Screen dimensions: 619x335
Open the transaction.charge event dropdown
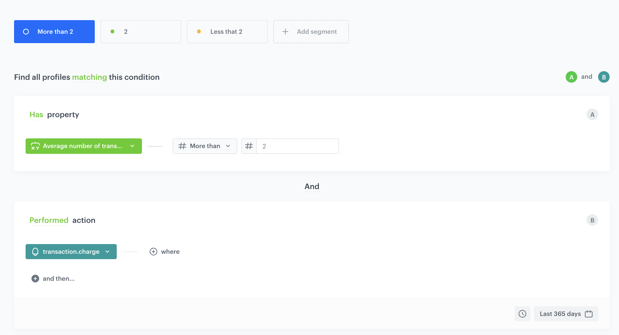coord(71,252)
